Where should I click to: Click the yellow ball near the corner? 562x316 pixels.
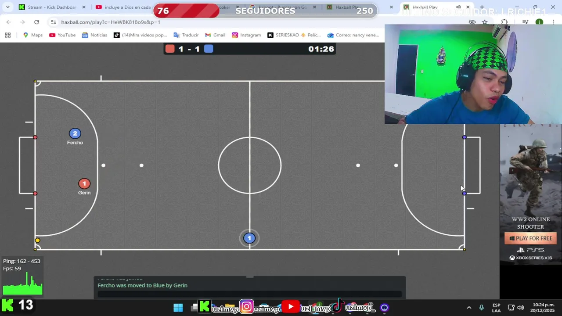(37, 240)
